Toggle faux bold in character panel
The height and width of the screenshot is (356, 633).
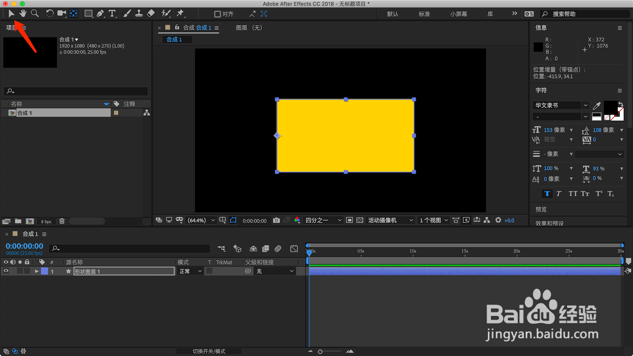click(547, 194)
